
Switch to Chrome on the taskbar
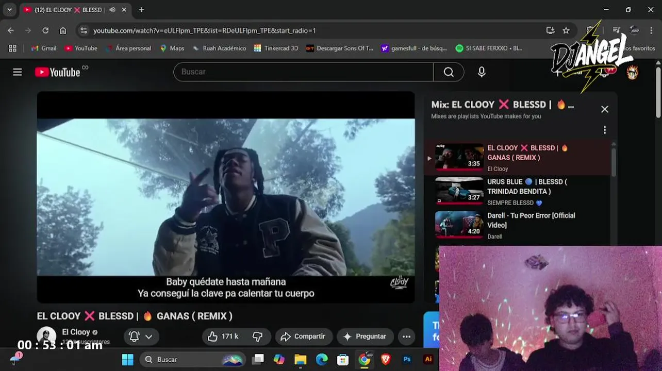365,360
